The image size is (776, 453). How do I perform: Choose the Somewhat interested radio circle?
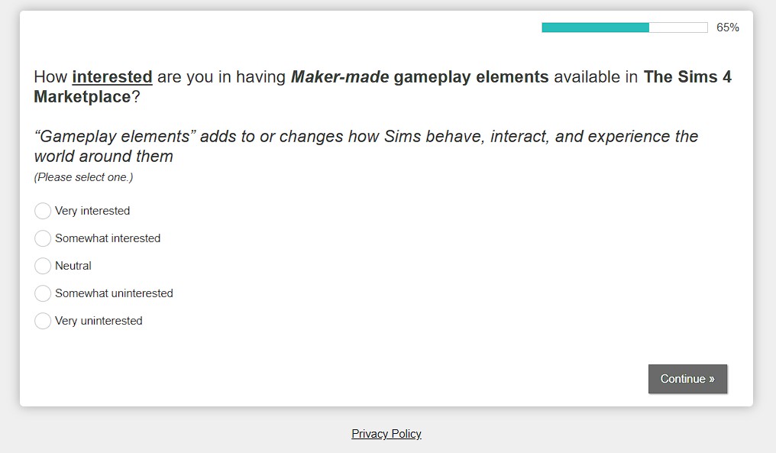(x=43, y=238)
